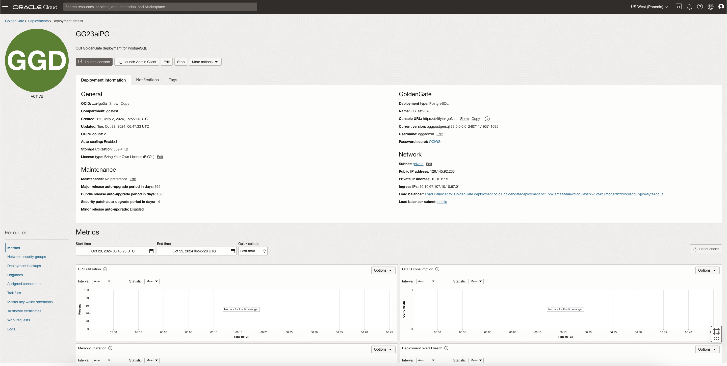This screenshot has width=727, height=366.
Task: Open the help question mark icon
Action: pos(700,7)
